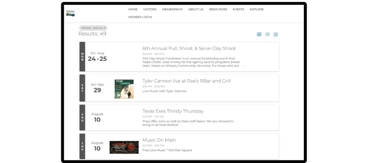Click the Tyler Cannon event thumbnail
365x163 pixels.
(x=124, y=89)
